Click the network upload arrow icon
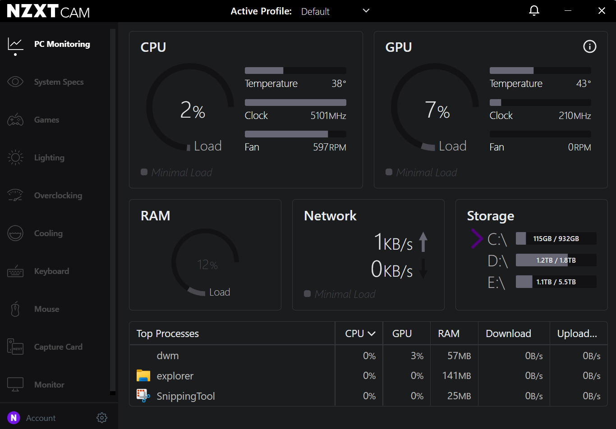 pos(423,242)
